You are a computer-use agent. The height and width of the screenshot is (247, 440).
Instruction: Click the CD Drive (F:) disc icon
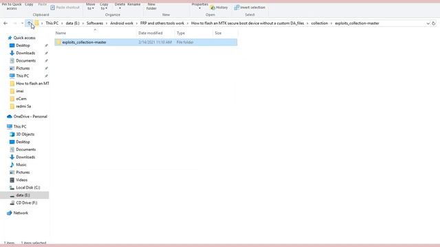tap(12, 203)
